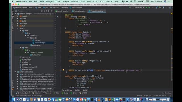Click UTF-8 encoding in status bar
The image size is (182, 102).
(x=155, y=96)
